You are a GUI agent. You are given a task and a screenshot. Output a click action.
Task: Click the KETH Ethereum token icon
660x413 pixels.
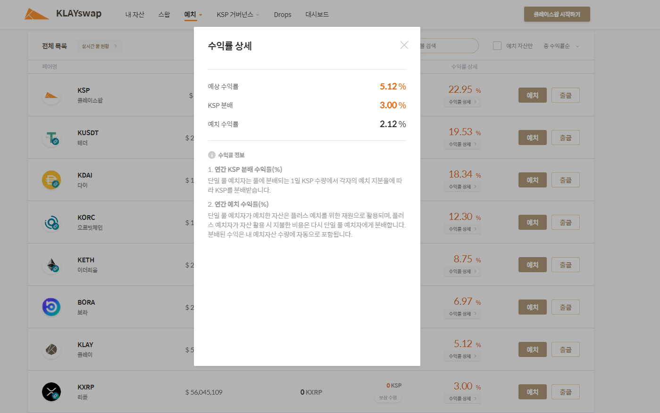51,265
